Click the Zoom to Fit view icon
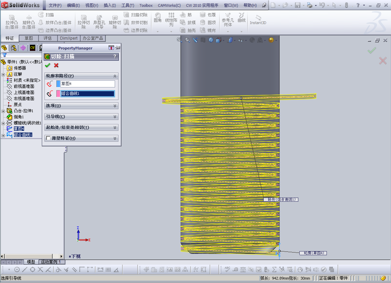391x283 pixels. coord(179,40)
